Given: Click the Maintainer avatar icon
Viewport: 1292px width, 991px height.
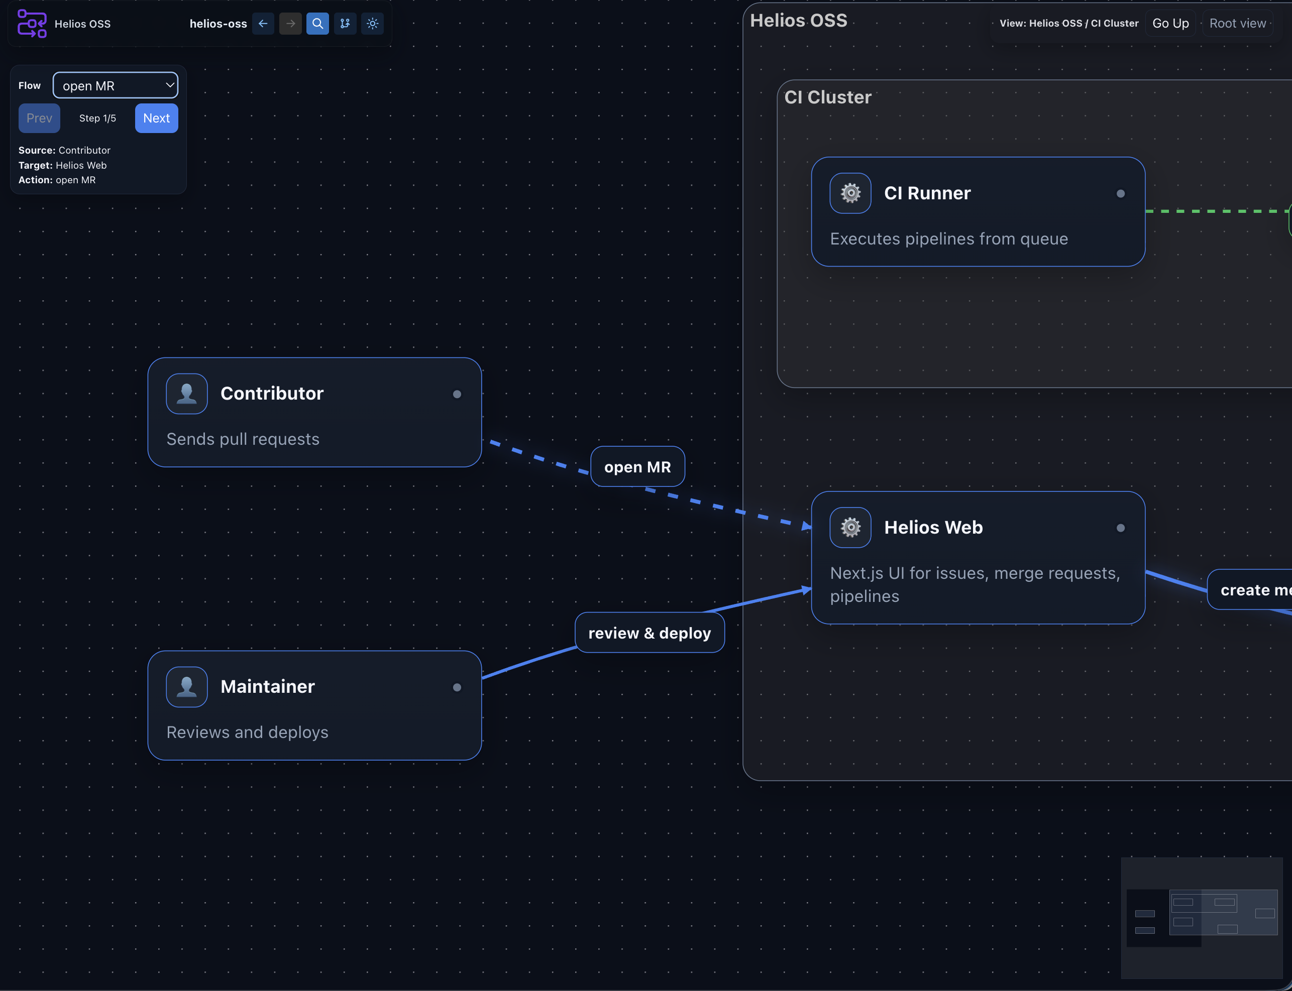Looking at the screenshot, I should pyautogui.click(x=186, y=687).
